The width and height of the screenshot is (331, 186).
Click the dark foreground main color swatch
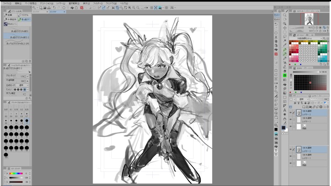(283, 128)
